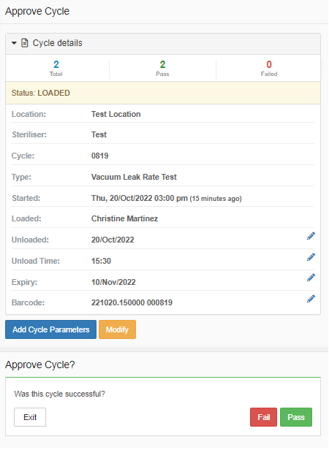Click the Unload Time value 15:30
Screen dimensions: 329x450
101,262
